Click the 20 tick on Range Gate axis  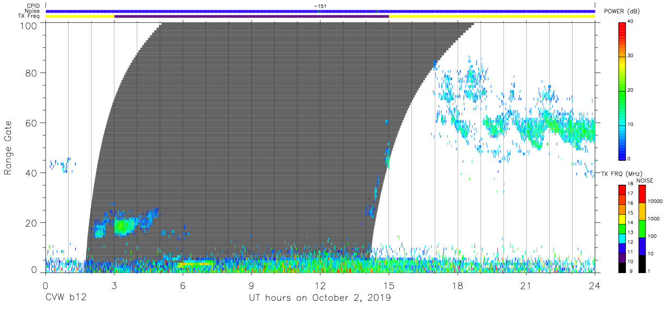point(31,223)
